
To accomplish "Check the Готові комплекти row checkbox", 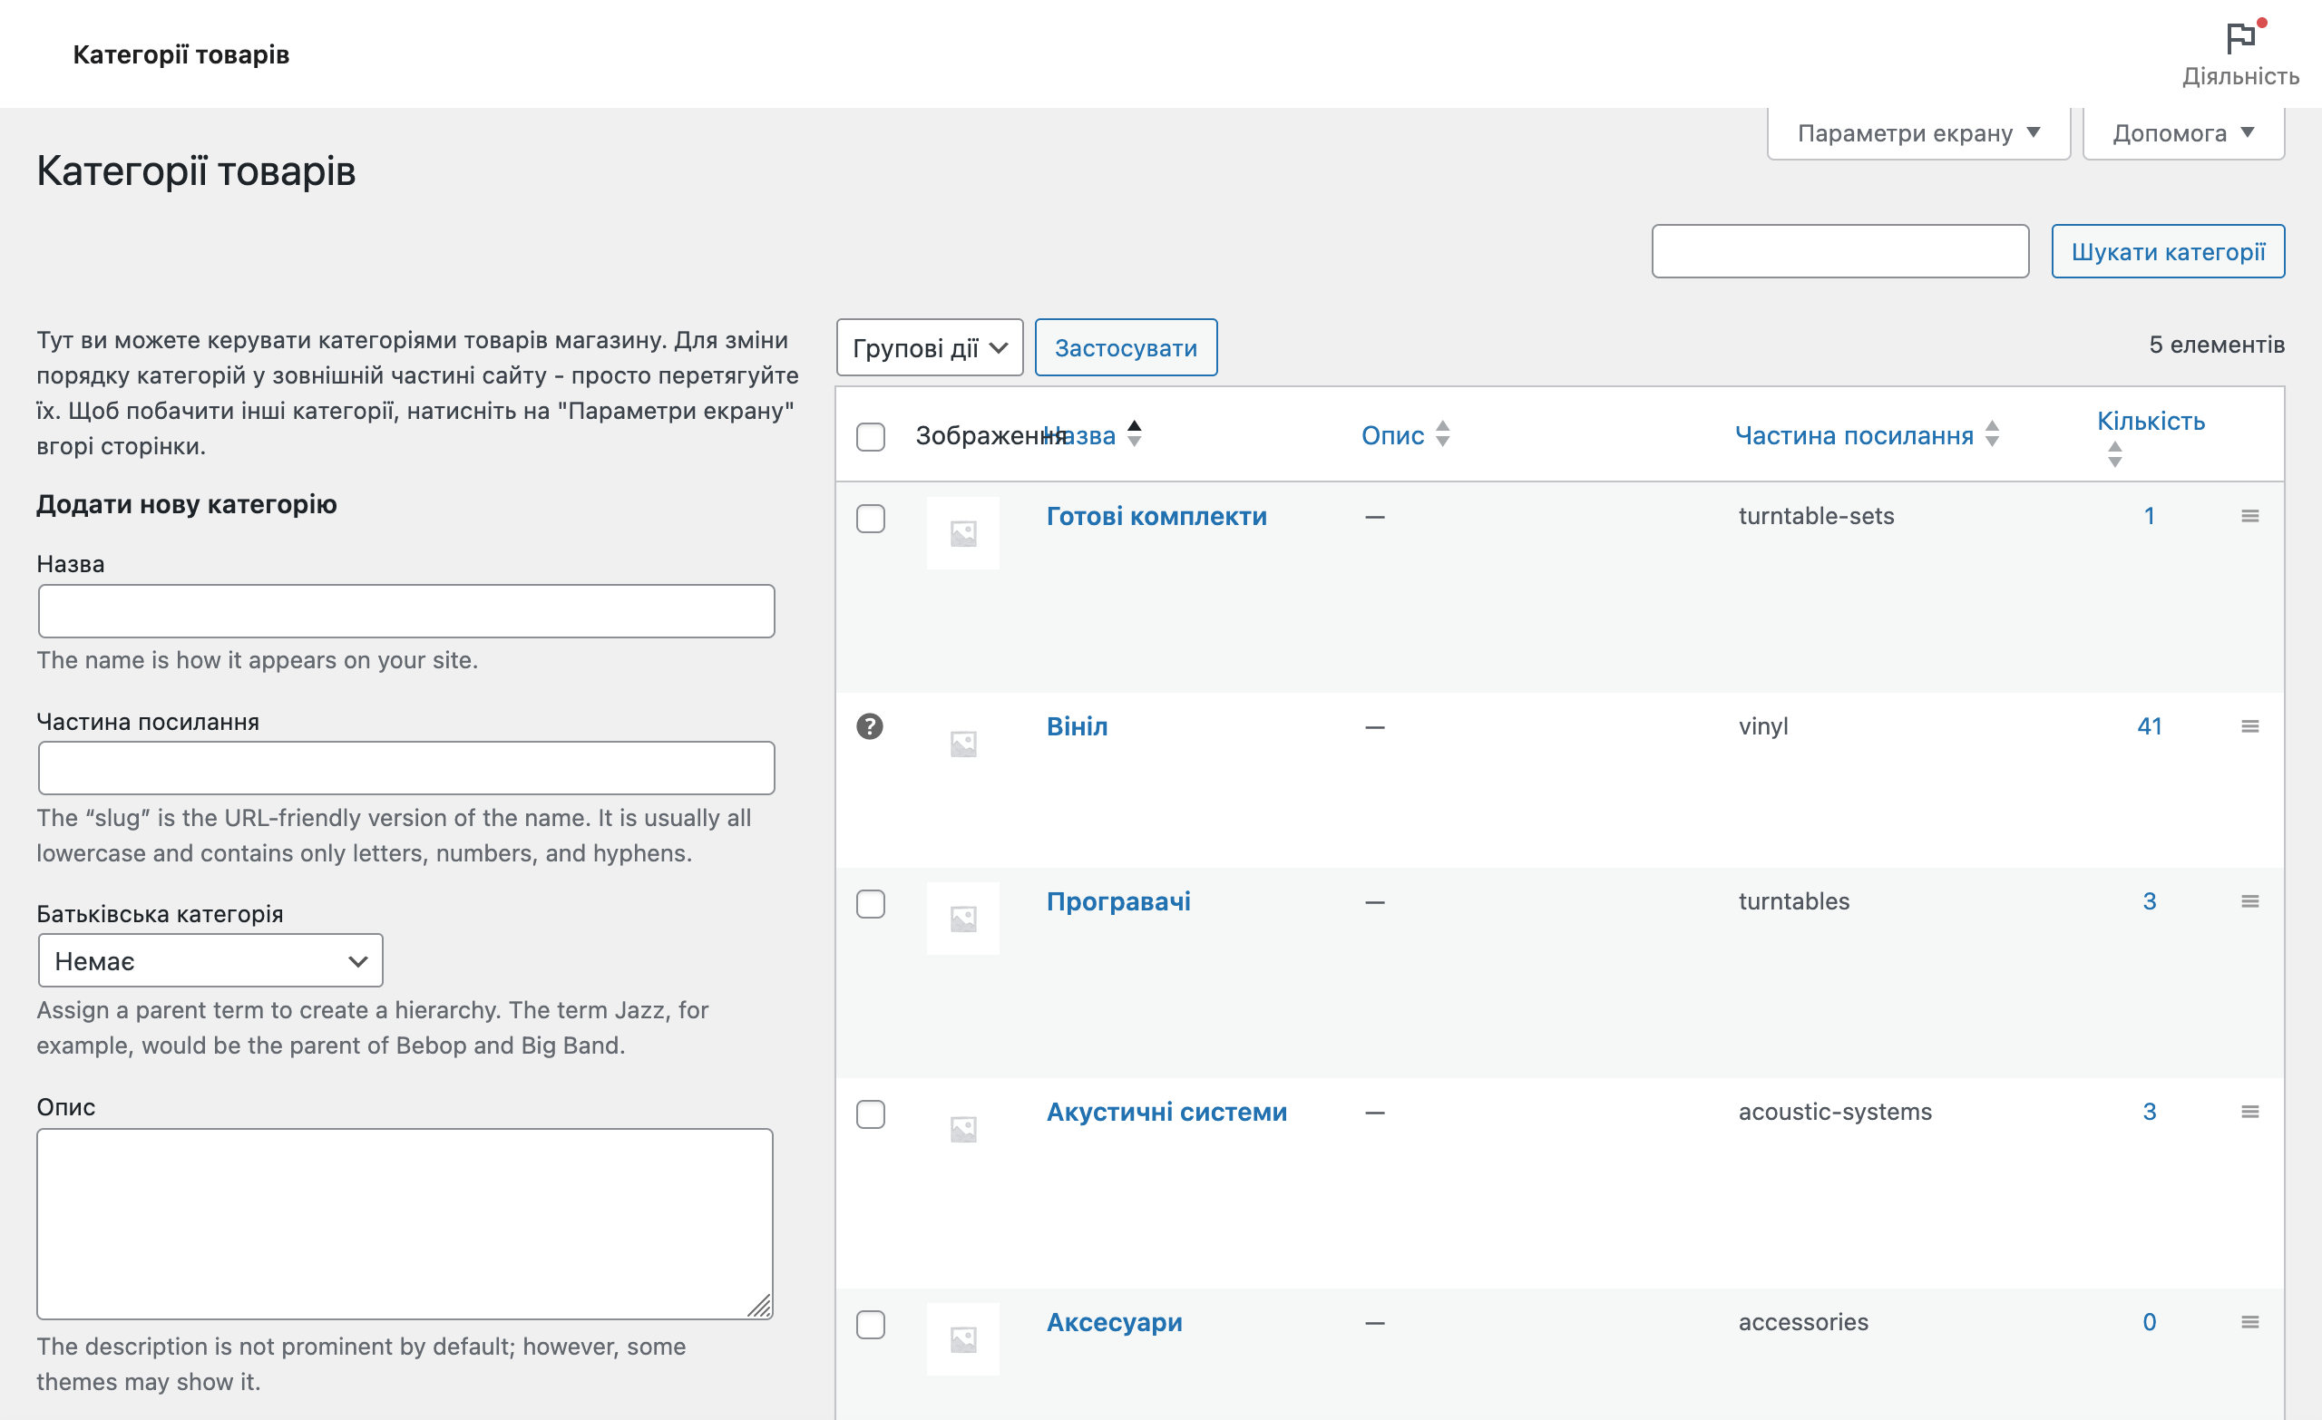I will click(x=871, y=519).
